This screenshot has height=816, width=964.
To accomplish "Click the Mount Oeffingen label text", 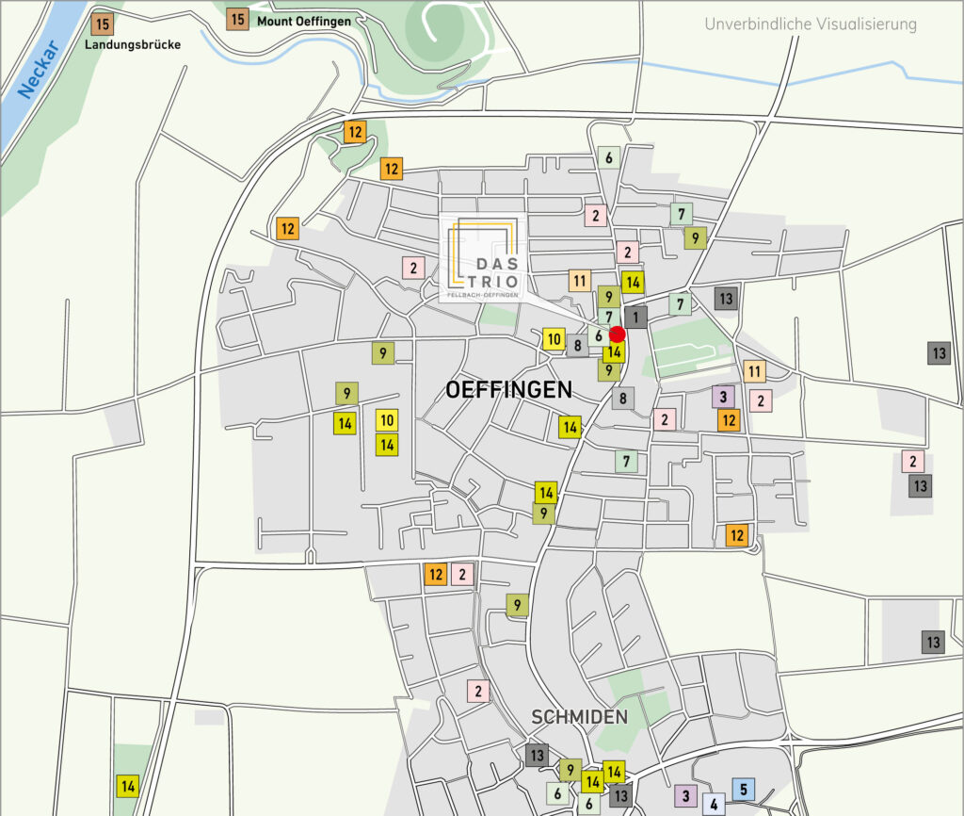I will pyautogui.click(x=304, y=21).
